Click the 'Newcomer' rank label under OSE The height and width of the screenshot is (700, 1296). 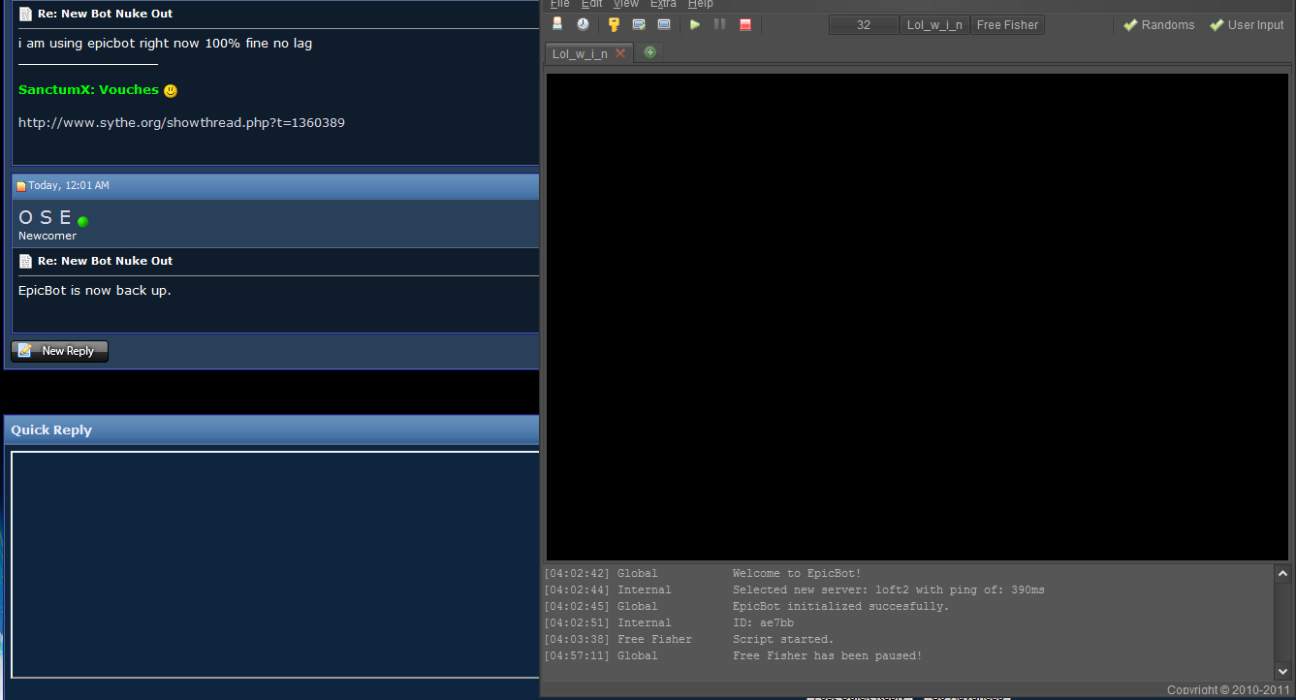pos(47,236)
